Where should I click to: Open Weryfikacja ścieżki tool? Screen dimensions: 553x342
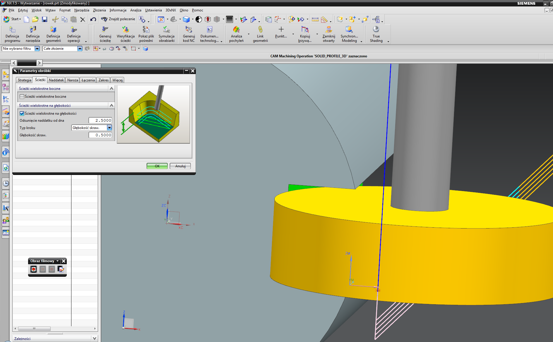point(126,34)
